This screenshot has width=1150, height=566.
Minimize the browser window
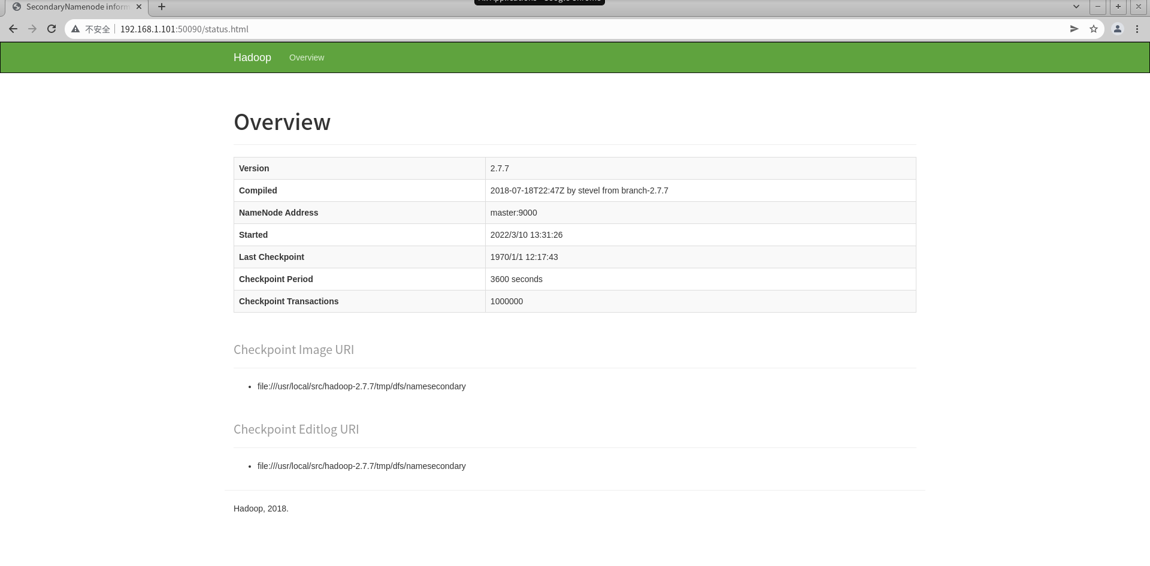(x=1098, y=7)
